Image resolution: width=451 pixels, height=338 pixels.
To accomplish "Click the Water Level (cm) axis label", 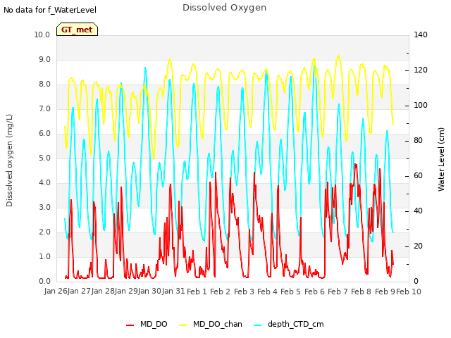I will tap(441, 160).
